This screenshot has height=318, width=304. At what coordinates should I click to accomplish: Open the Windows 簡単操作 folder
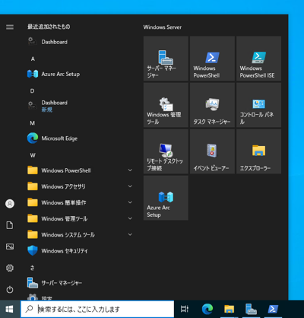80,202
